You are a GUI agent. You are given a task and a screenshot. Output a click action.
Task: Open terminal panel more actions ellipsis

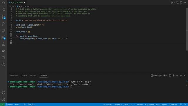tap(177, 75)
